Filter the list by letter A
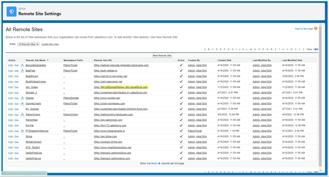Image resolution: width=329 pixels, height=177 pixels. tap(205, 49)
